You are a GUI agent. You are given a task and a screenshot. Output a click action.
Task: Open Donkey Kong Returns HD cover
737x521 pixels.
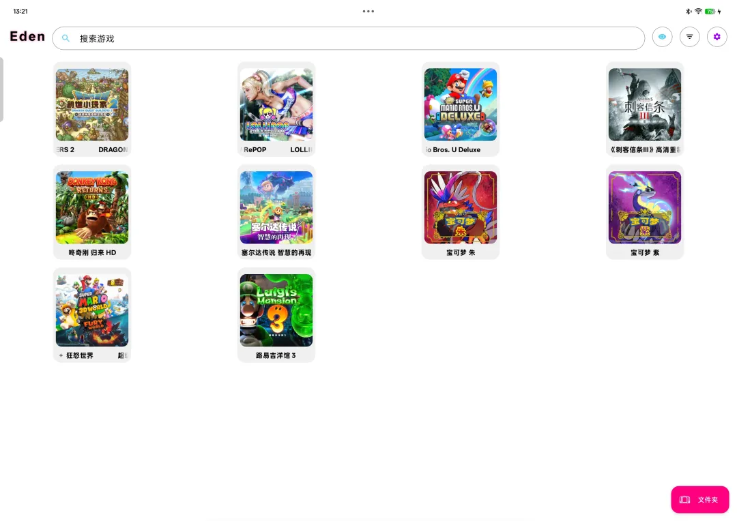[92, 207]
